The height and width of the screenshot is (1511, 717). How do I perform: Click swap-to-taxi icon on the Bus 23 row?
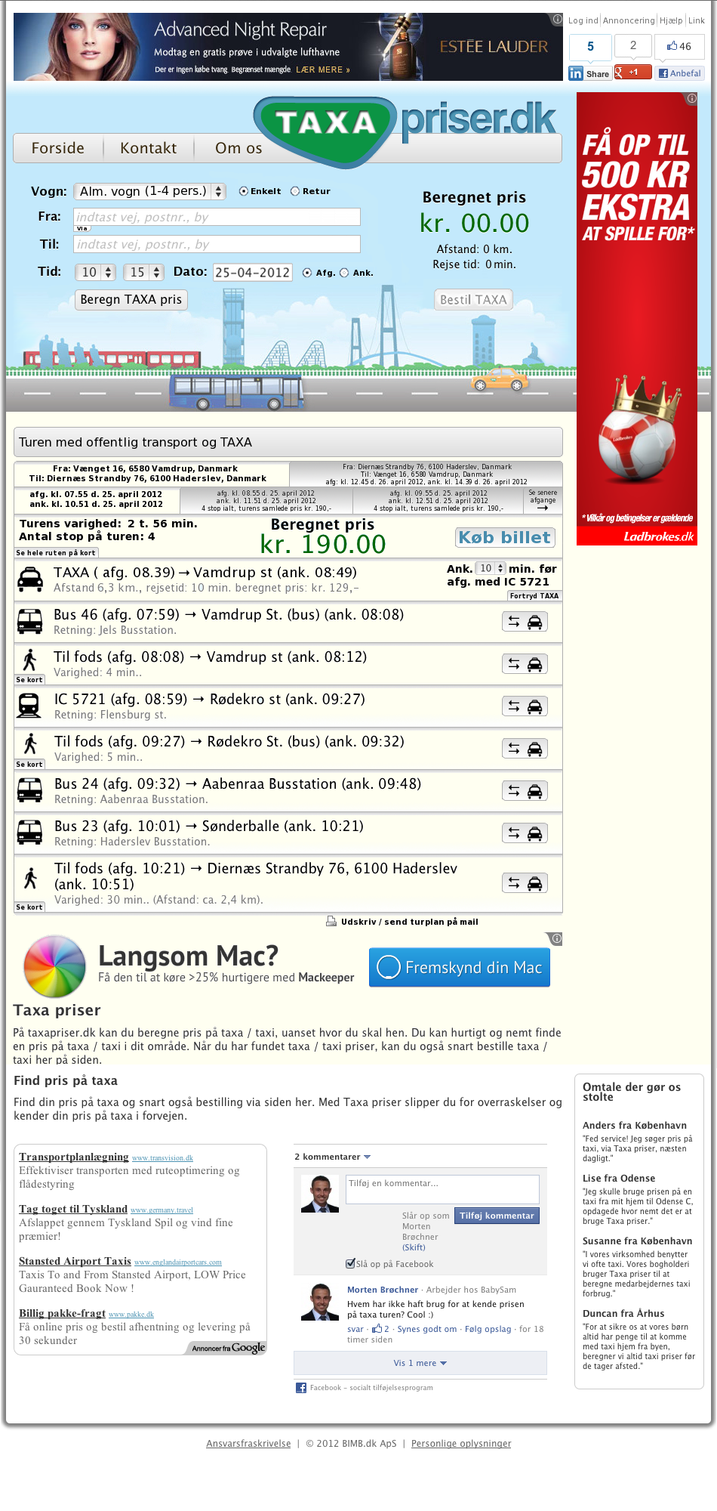(x=525, y=833)
